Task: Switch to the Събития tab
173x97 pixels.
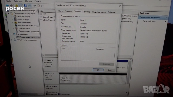Action: (x=111, y=12)
